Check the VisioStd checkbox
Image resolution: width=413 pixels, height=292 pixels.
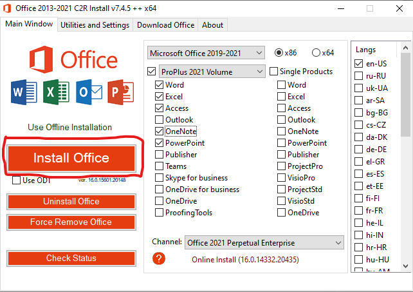(x=281, y=201)
